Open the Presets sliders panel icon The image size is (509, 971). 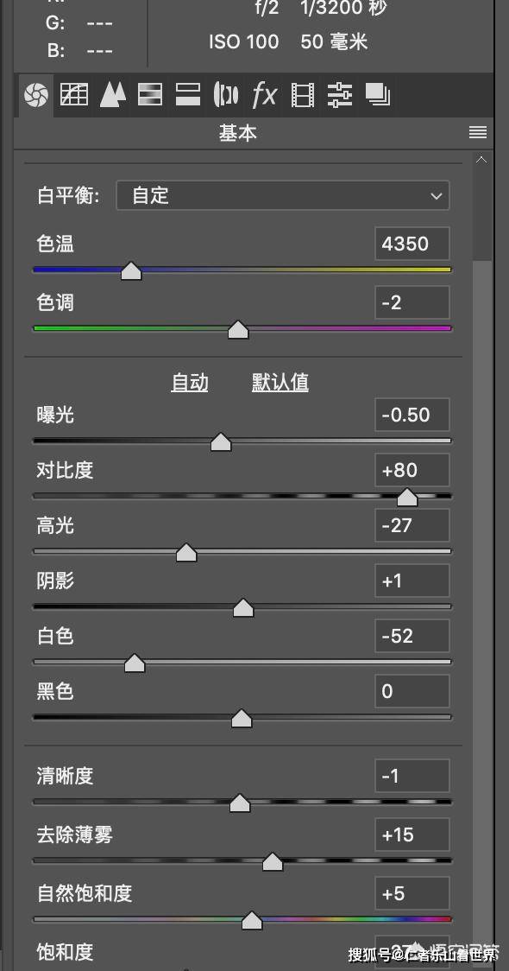(340, 95)
